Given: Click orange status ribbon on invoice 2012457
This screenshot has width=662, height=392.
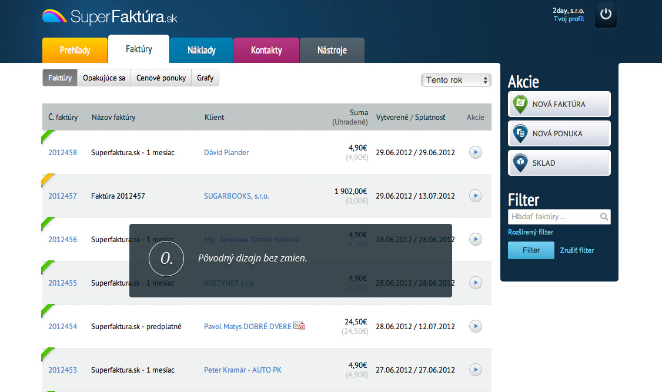Looking at the screenshot, I should point(47,180).
